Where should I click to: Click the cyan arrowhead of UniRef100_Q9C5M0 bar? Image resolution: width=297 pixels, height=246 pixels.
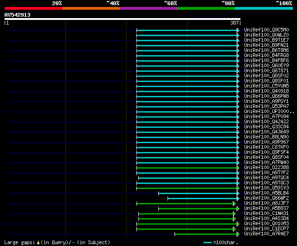pos(238,30)
